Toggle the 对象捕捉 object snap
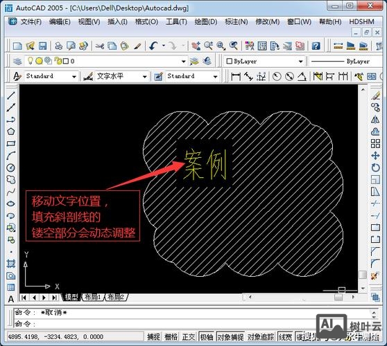Image resolution: width=387 pixels, height=346 pixels. click(230, 336)
